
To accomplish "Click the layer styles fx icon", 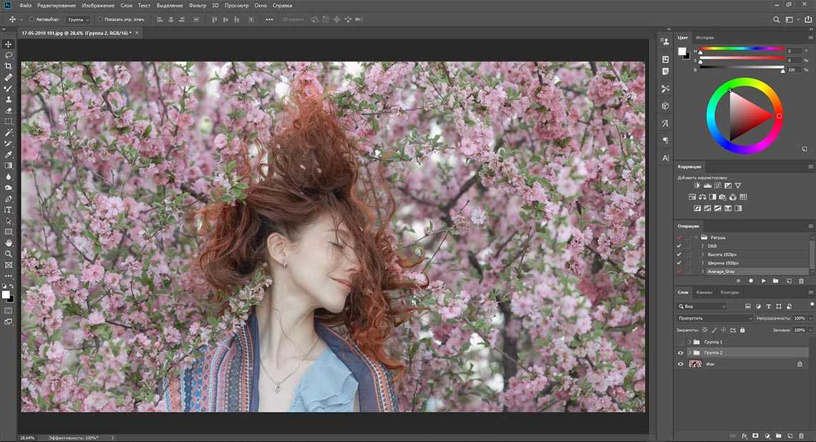I will click(x=744, y=435).
